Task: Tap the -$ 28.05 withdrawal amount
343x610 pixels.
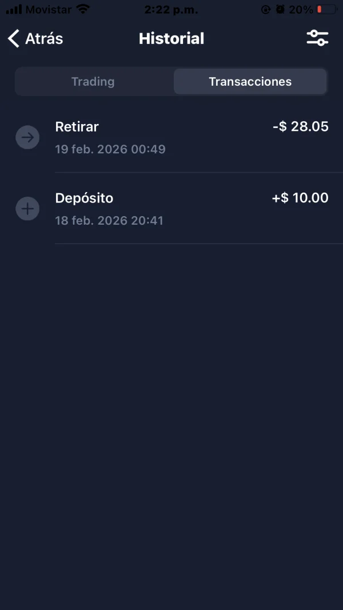Action: [301, 127]
